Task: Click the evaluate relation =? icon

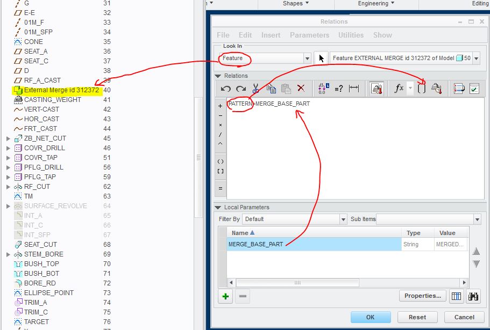Action: pyautogui.click(x=339, y=89)
